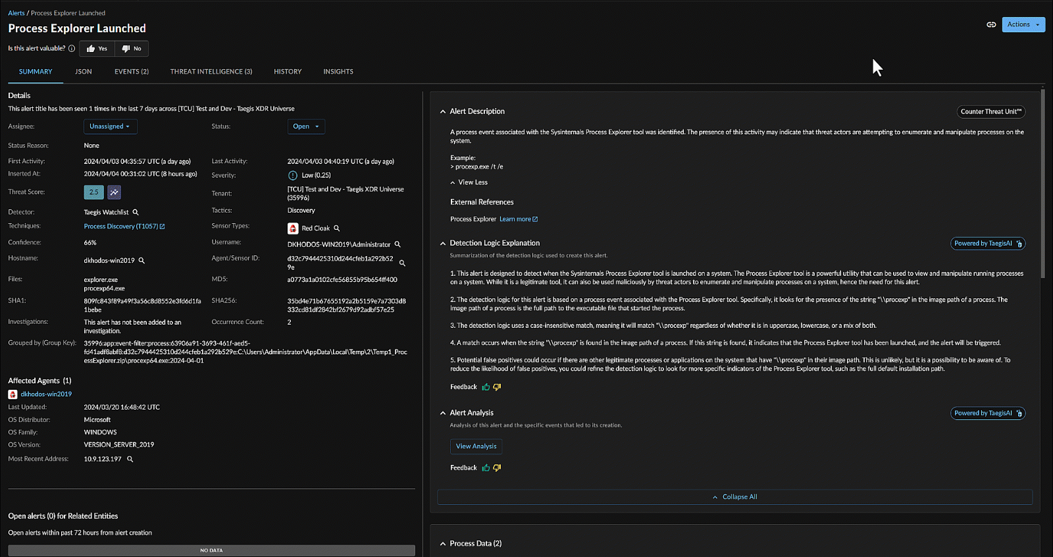Screen dimensions: 1053x557
Task: Collapse description with View Less
Action: [469, 182]
